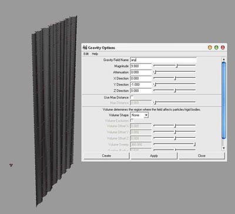Click the Gravity Field Name input field
Image resolution: width=235 pixels, height=214 pixels.
click(163, 60)
